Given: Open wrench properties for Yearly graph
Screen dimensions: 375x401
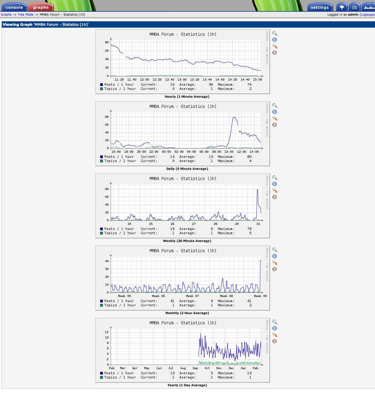Looking at the screenshot, I should 275,335.
